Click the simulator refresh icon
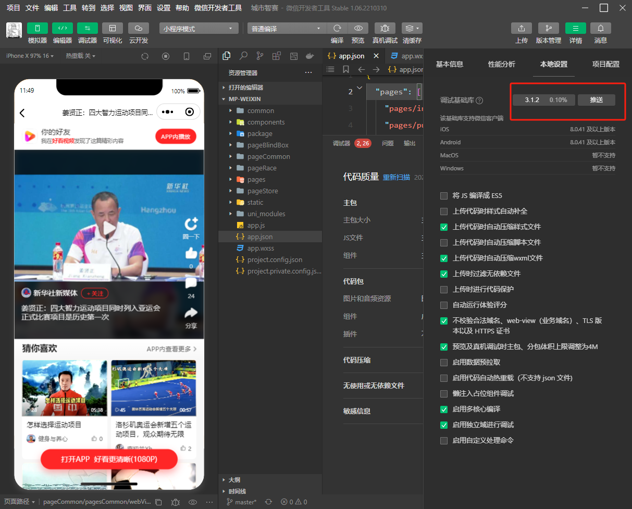The image size is (632, 509). coord(145,56)
